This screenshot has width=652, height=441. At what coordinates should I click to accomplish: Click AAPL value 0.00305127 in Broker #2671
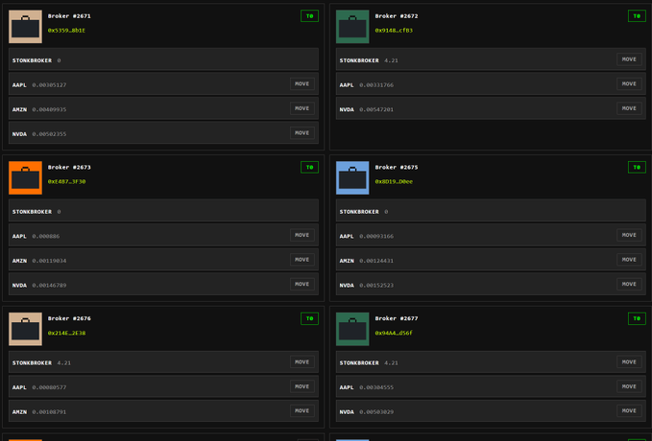point(49,85)
